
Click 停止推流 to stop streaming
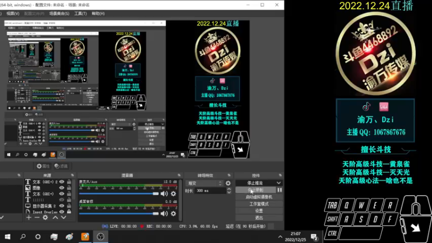pyautogui.click(x=255, y=183)
